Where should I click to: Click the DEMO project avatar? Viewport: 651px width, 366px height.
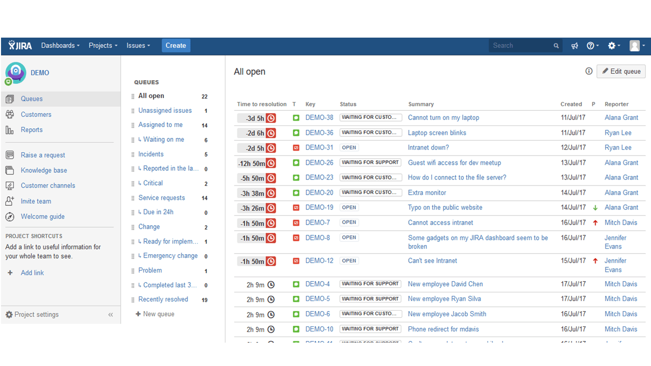(x=15, y=73)
